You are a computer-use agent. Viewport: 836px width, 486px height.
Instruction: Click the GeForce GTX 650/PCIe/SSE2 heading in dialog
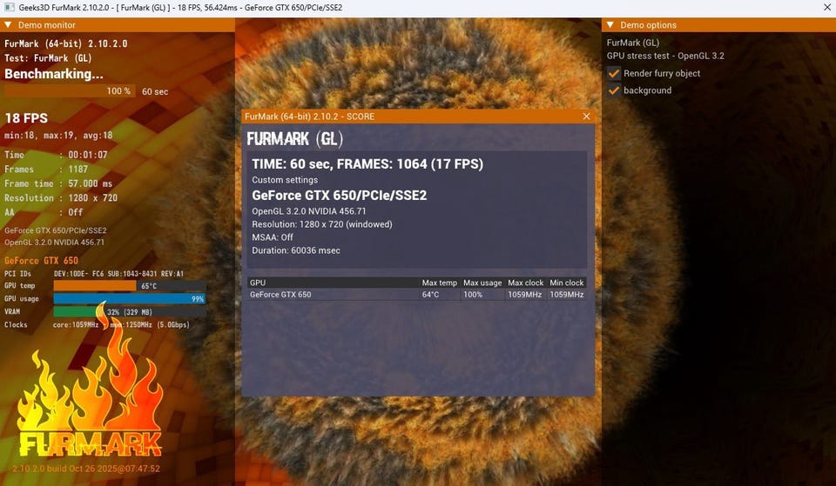pyautogui.click(x=339, y=196)
